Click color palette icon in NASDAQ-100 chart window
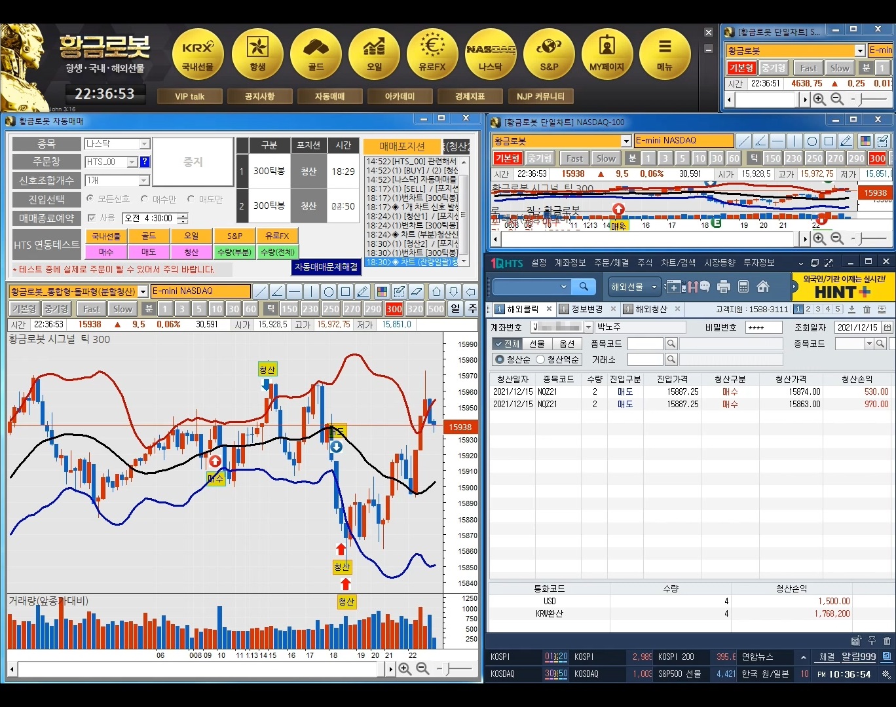 (x=865, y=141)
